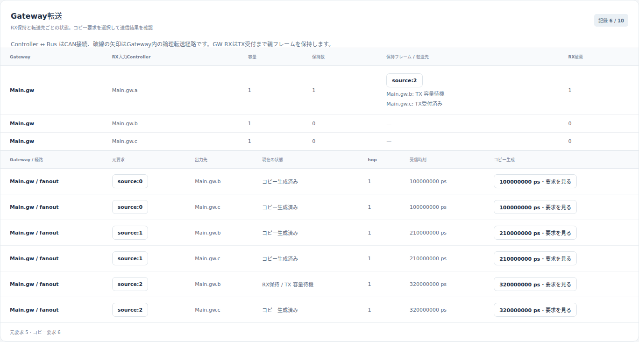Open 100000000 ps · 要求を見る for output Main.gw.c
Image resolution: width=639 pixels, height=342 pixels.
coord(535,207)
